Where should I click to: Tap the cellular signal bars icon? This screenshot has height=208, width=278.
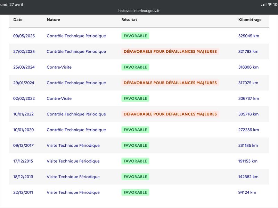tap(264, 5)
